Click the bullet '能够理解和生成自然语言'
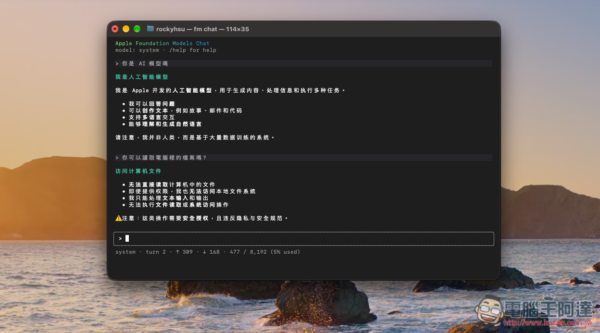Screen dimensions: 600x333 pyautogui.click(x=165, y=124)
